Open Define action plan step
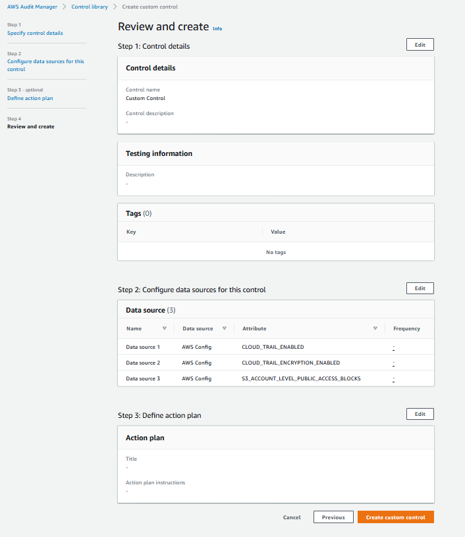465x537 pixels. (30, 98)
